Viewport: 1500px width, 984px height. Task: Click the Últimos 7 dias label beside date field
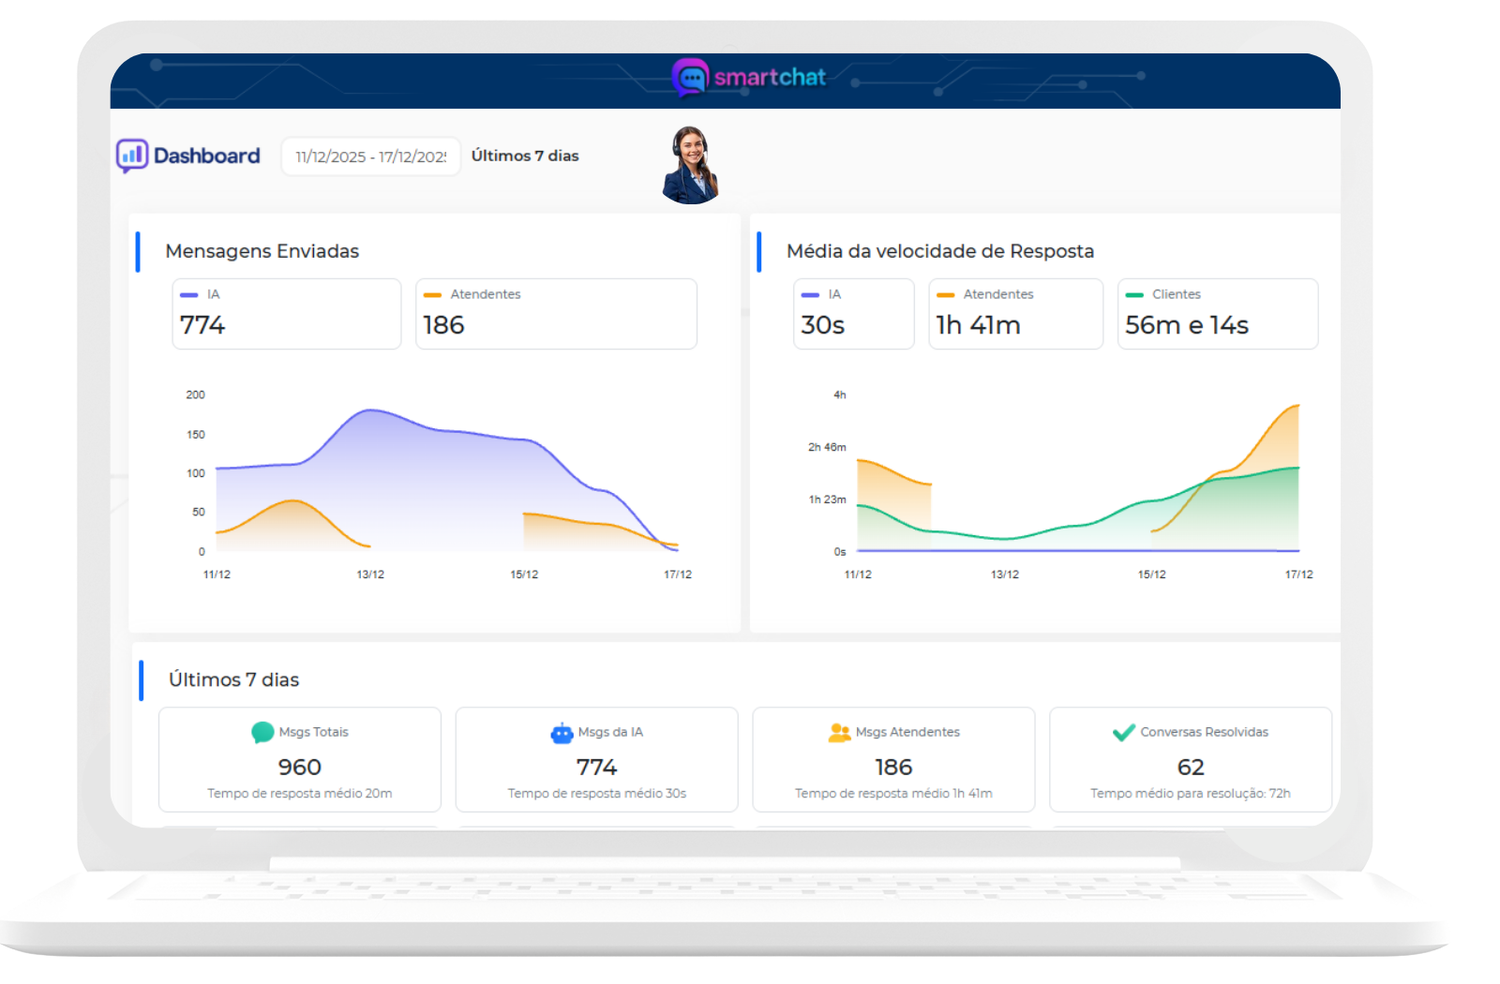pyautogui.click(x=525, y=156)
